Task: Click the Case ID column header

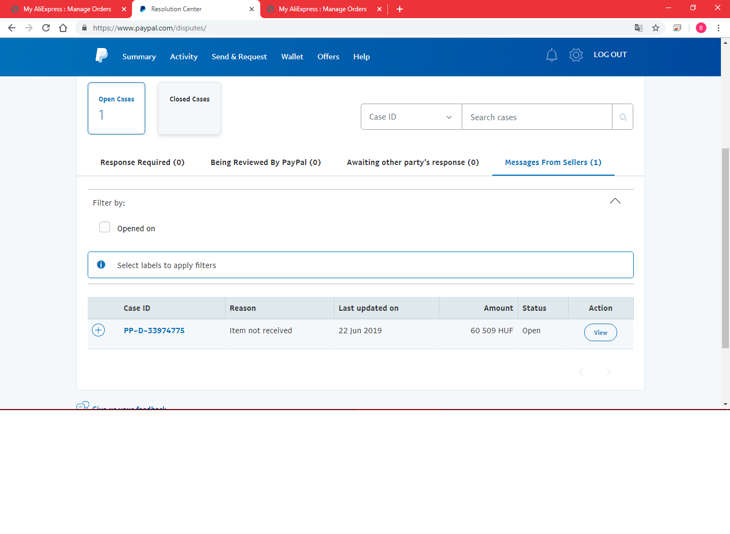Action: tap(137, 308)
